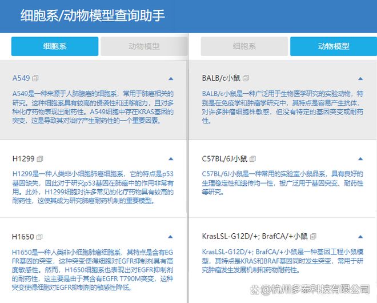This screenshot has width=377, height=303.
Task: Click the H1299 description paragraph
Action: click(x=93, y=188)
